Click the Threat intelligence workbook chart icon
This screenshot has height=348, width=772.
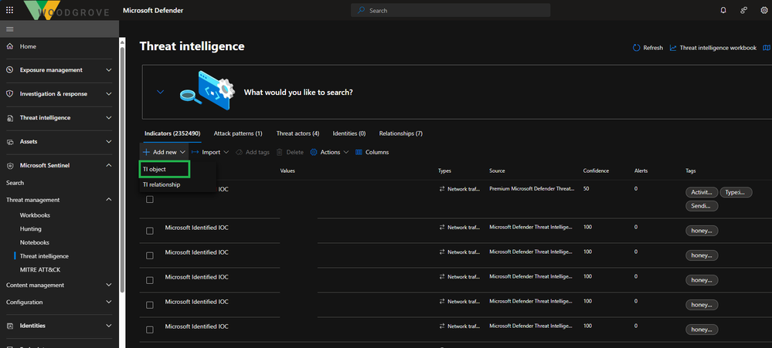pos(673,48)
